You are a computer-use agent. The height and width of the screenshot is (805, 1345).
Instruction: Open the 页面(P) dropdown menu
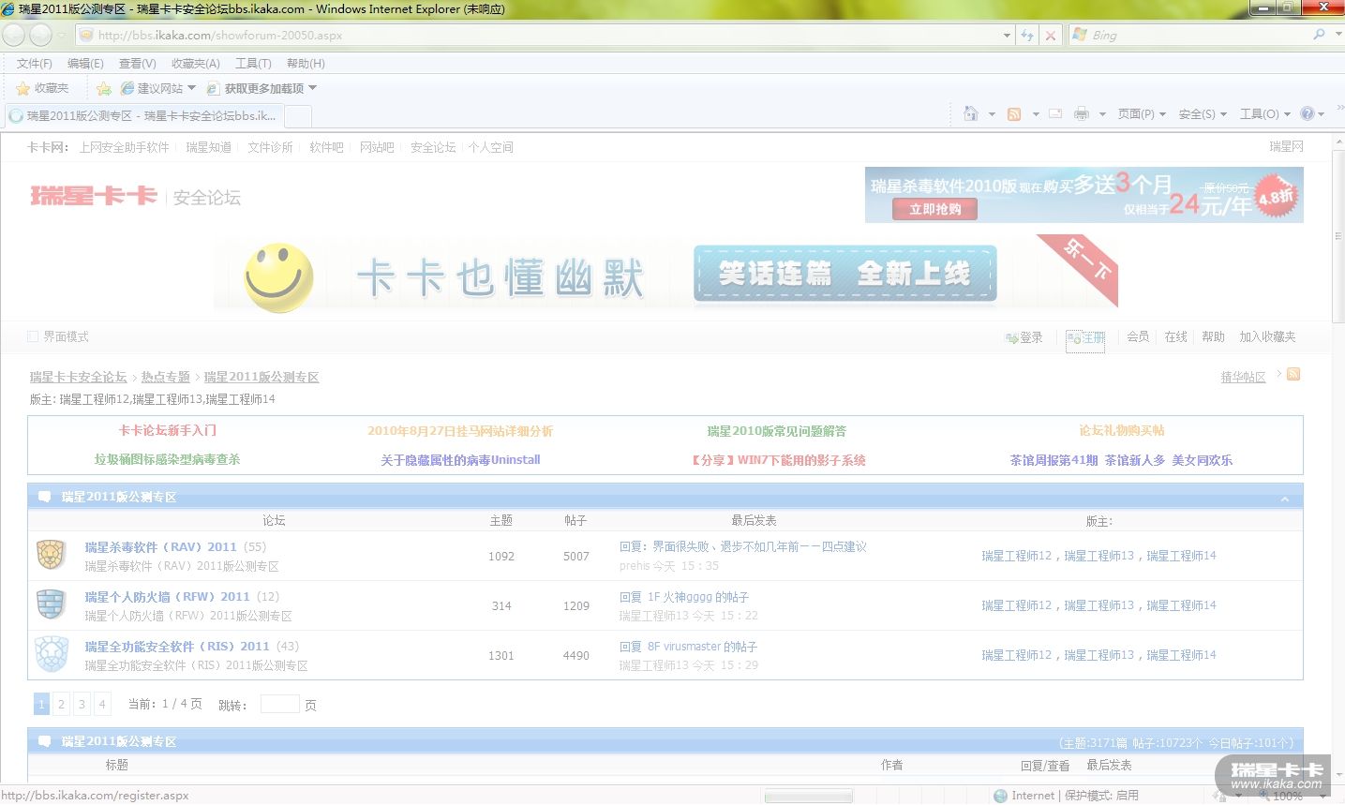pos(1142,114)
